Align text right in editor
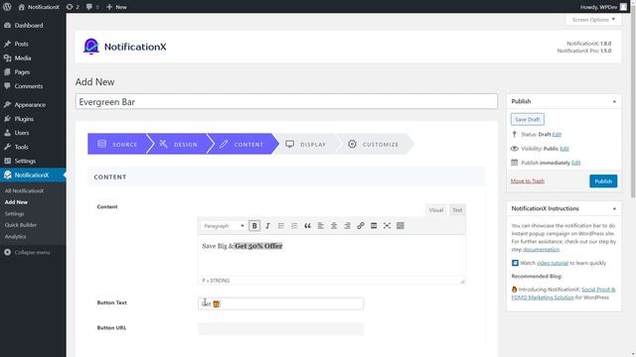This screenshot has width=636, height=357. click(x=347, y=226)
